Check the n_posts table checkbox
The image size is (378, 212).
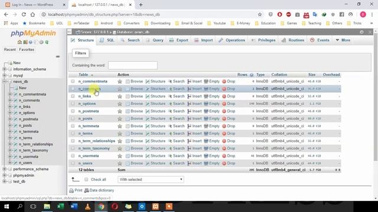[x=73, y=118]
